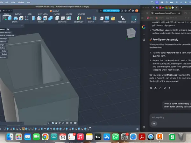Open Fusion notifications bell icon
This screenshot has width=191, height=143.
(129, 11)
